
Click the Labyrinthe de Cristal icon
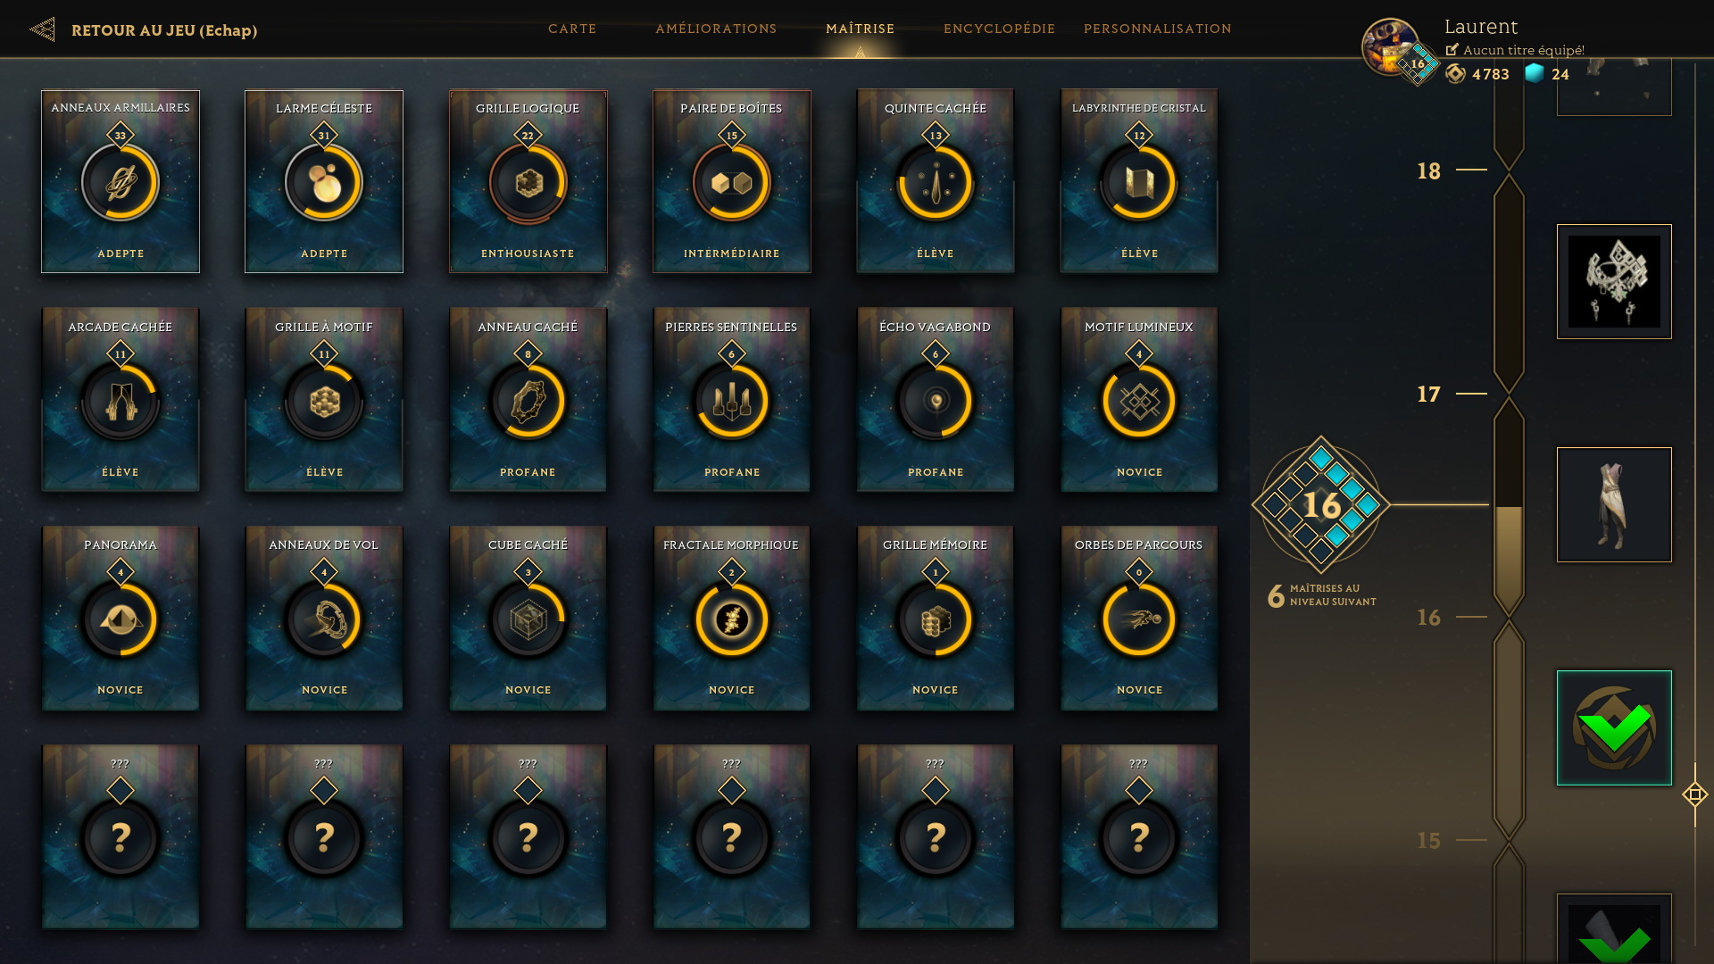click(1139, 182)
